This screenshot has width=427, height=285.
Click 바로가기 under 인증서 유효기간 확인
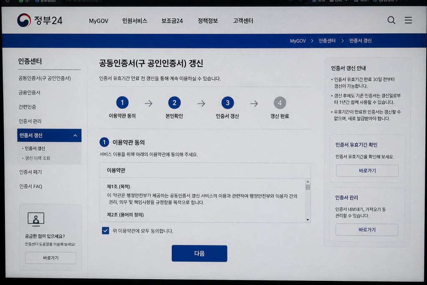pyautogui.click(x=367, y=171)
